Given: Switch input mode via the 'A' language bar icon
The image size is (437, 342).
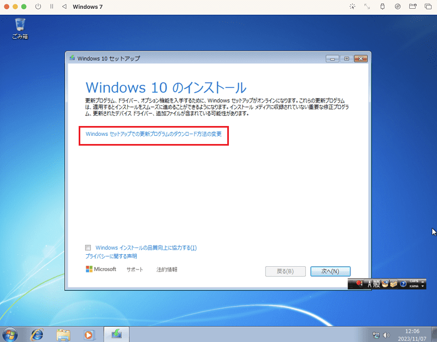Looking at the screenshot, I should [370, 284].
